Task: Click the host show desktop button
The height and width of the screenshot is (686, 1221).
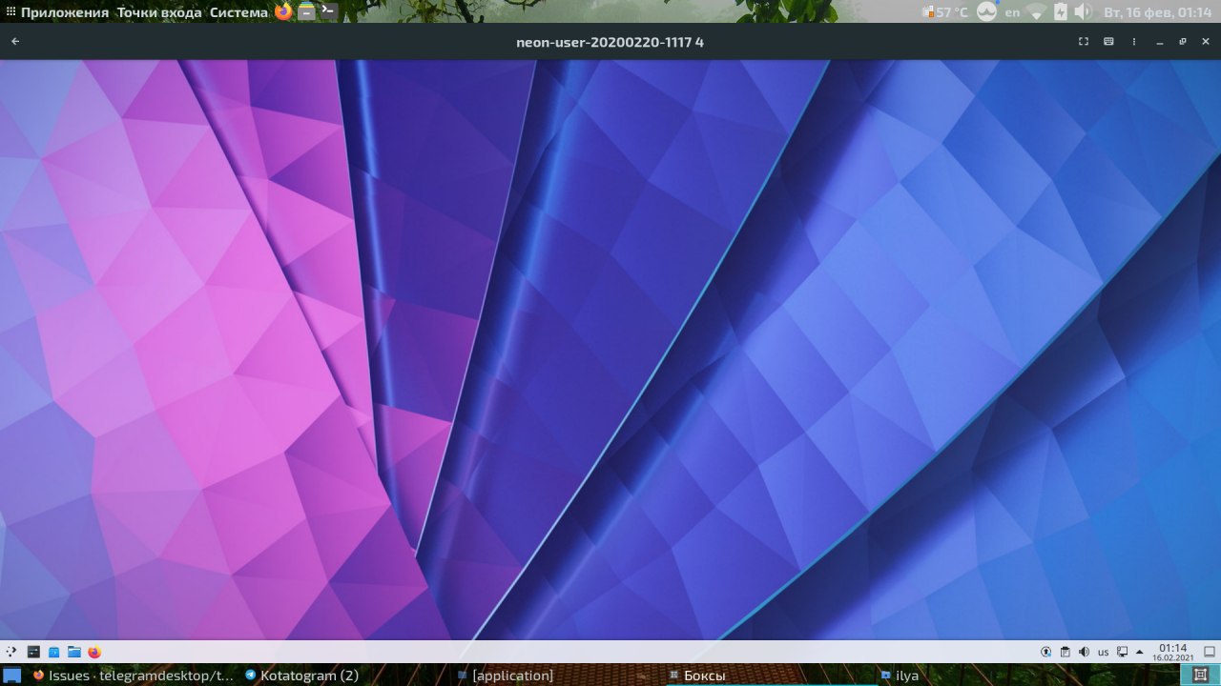Action: pos(11,676)
